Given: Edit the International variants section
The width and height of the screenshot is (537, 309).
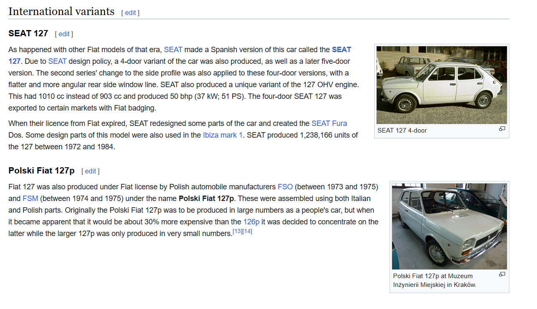Looking at the screenshot, I should click(130, 13).
